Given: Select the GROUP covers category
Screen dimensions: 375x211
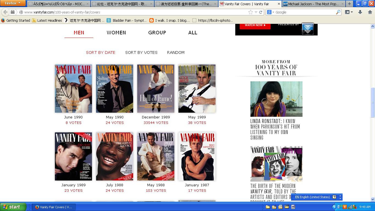Looking at the screenshot, I should [x=157, y=32].
